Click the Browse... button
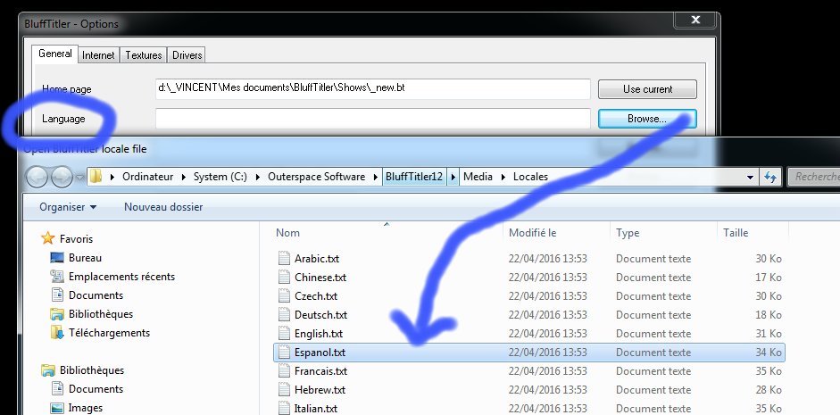Image resolution: width=840 pixels, height=415 pixels. 647,118
